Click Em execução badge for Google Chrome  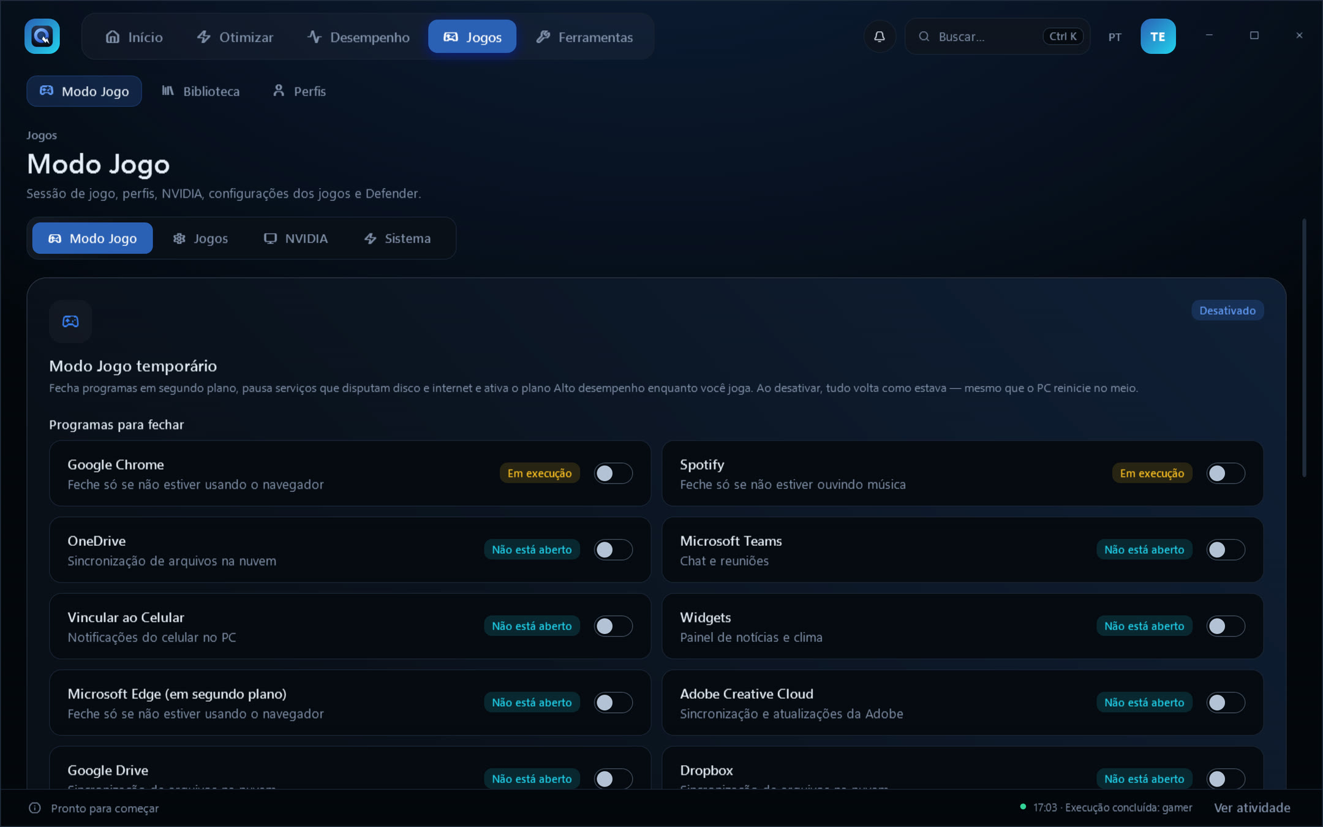[540, 473]
